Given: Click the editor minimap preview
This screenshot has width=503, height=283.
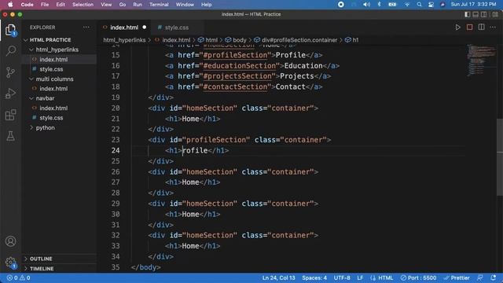Looking at the screenshot, I should (482, 61).
